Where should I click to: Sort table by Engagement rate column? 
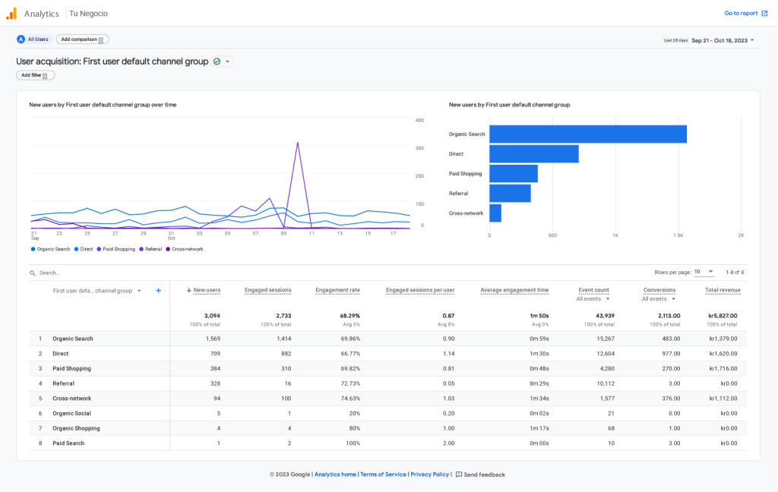point(337,290)
